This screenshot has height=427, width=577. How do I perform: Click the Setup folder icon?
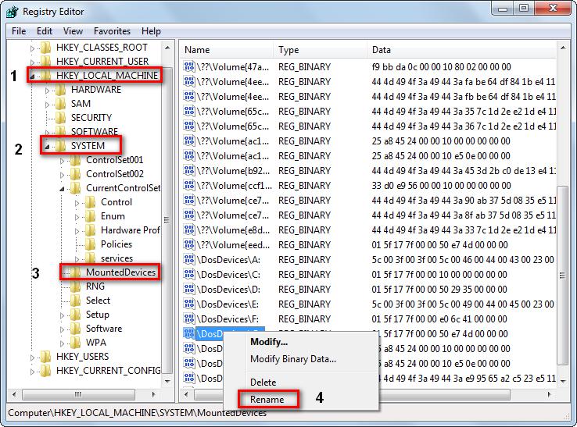(x=75, y=315)
